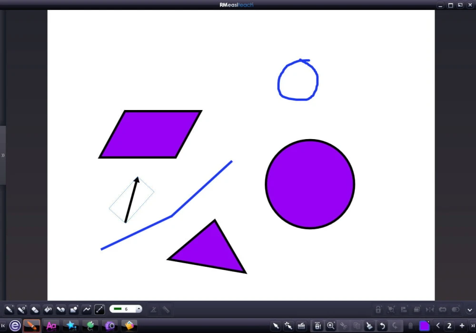Image resolution: width=476 pixels, height=333 pixels.
Task: Click the angle protractor tool icon
Action: point(154,309)
